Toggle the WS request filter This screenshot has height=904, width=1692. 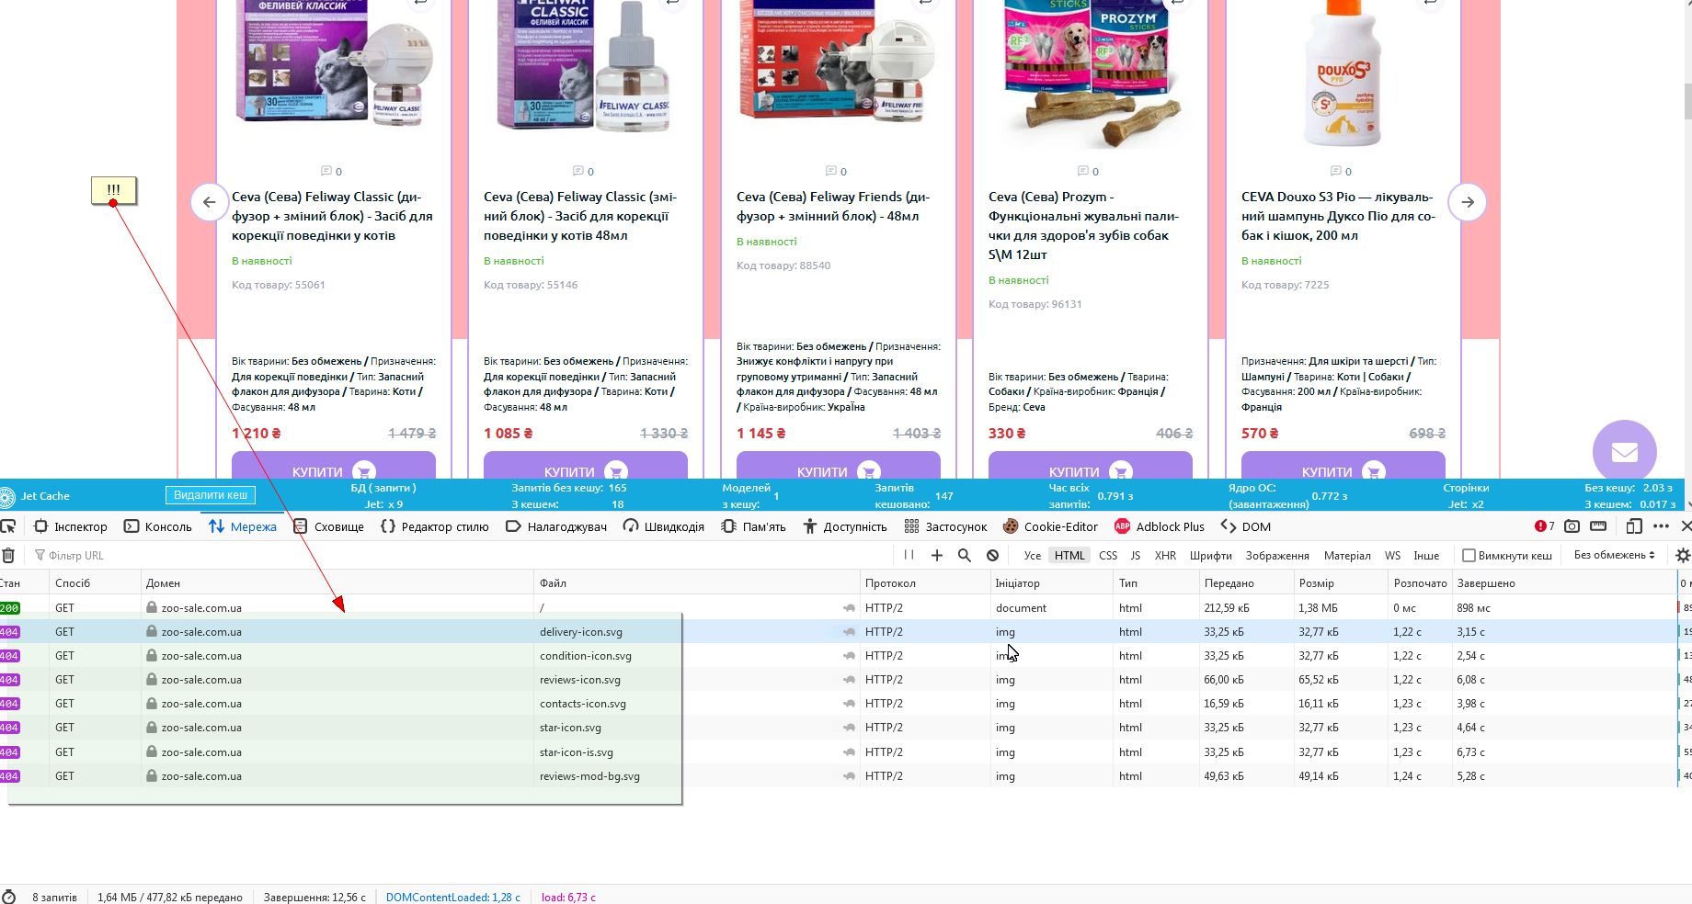click(x=1393, y=555)
